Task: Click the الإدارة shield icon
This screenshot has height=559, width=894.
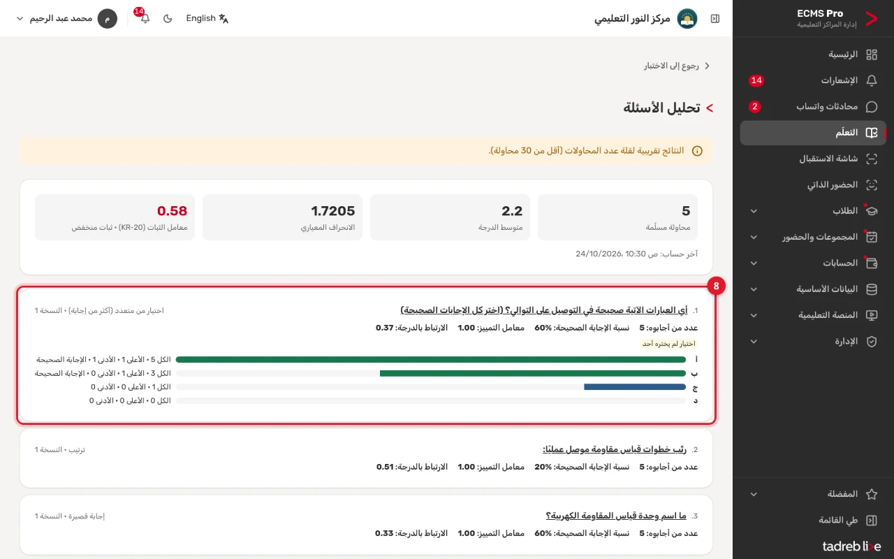Action: pyautogui.click(x=872, y=342)
